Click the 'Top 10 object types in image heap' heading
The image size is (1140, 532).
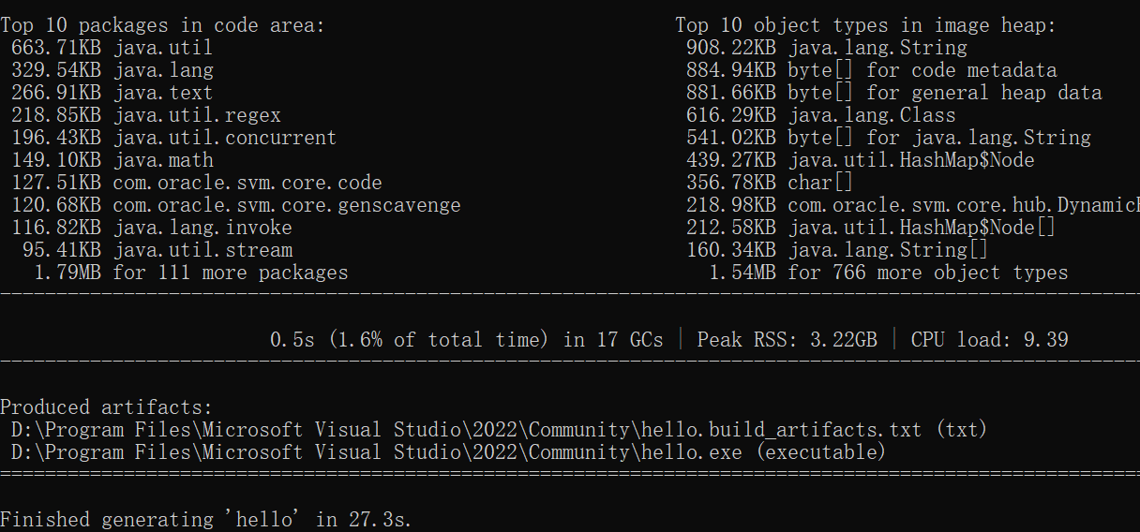pos(866,25)
